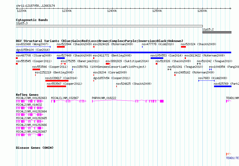Screen dimensions: 239x166
Task: Click the DGV Structural Variants track title
Action: (100, 41)
